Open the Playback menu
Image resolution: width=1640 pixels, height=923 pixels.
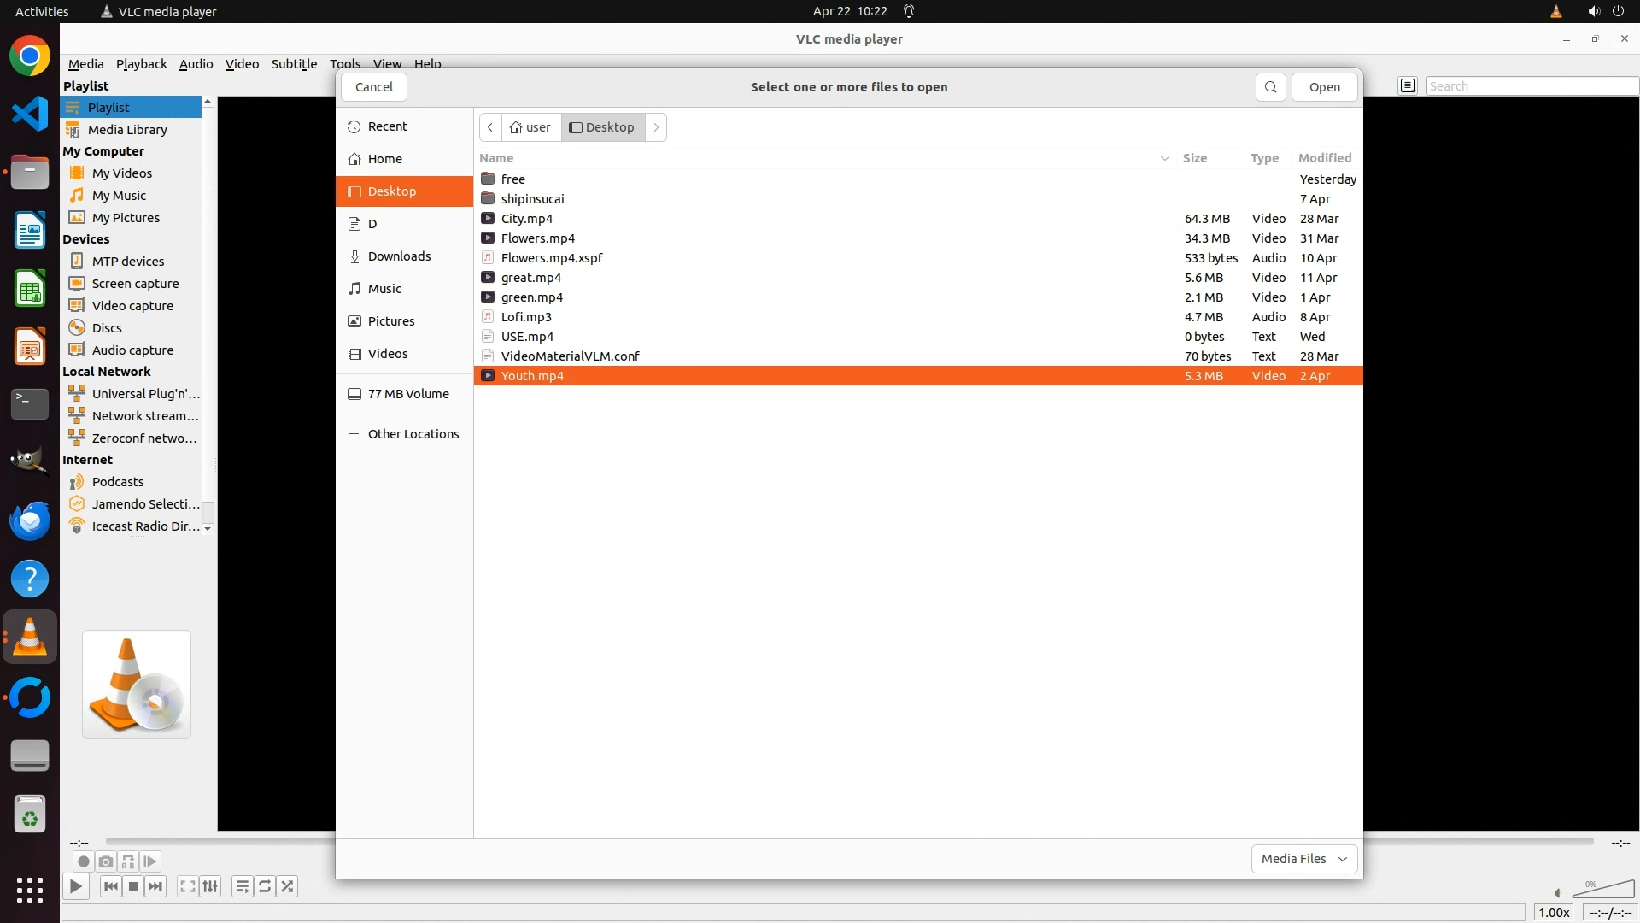141,64
